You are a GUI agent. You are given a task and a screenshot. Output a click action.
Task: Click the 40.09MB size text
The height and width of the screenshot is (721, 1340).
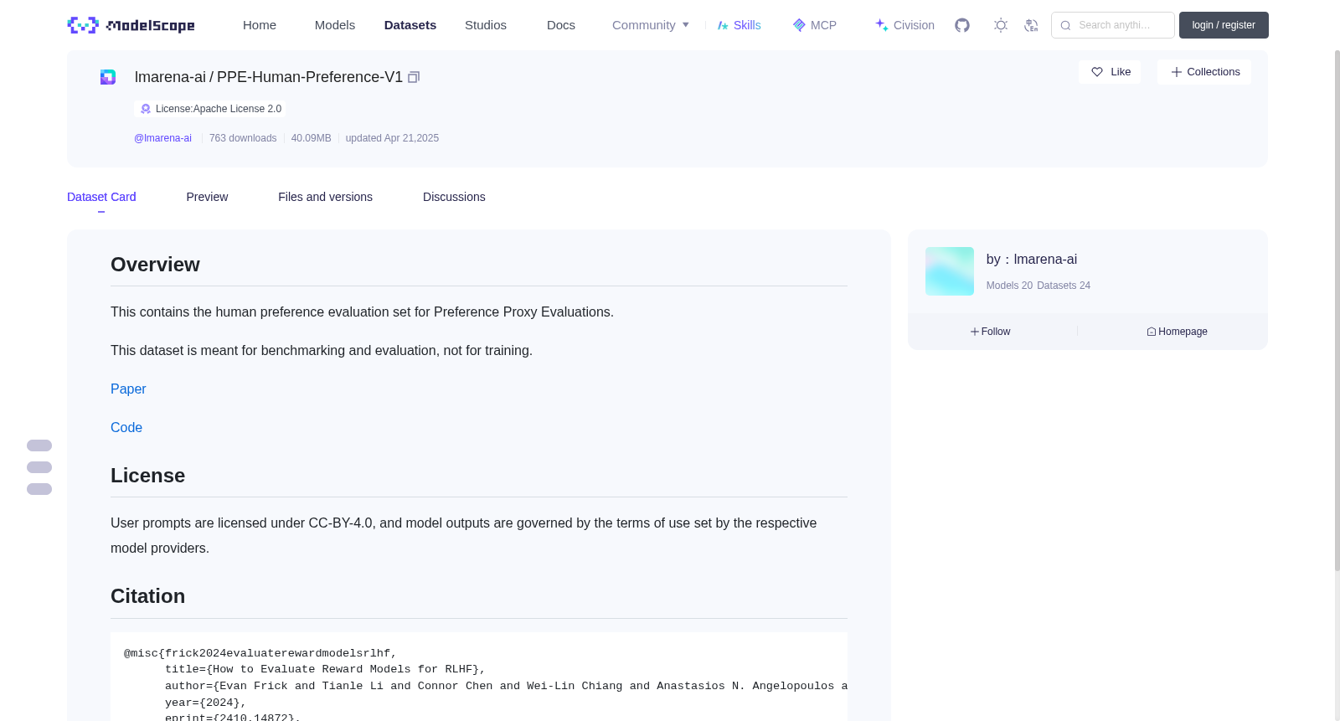pos(311,138)
